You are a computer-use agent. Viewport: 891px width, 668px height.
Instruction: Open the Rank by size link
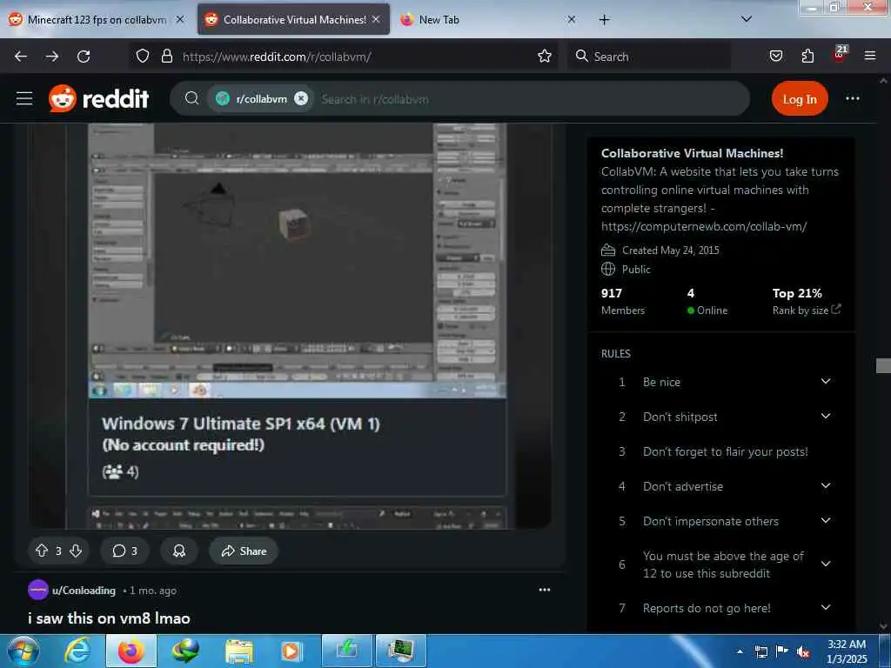(807, 311)
